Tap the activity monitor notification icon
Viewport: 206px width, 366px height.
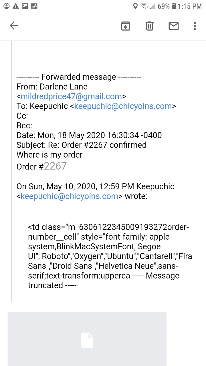(x=34, y=6)
